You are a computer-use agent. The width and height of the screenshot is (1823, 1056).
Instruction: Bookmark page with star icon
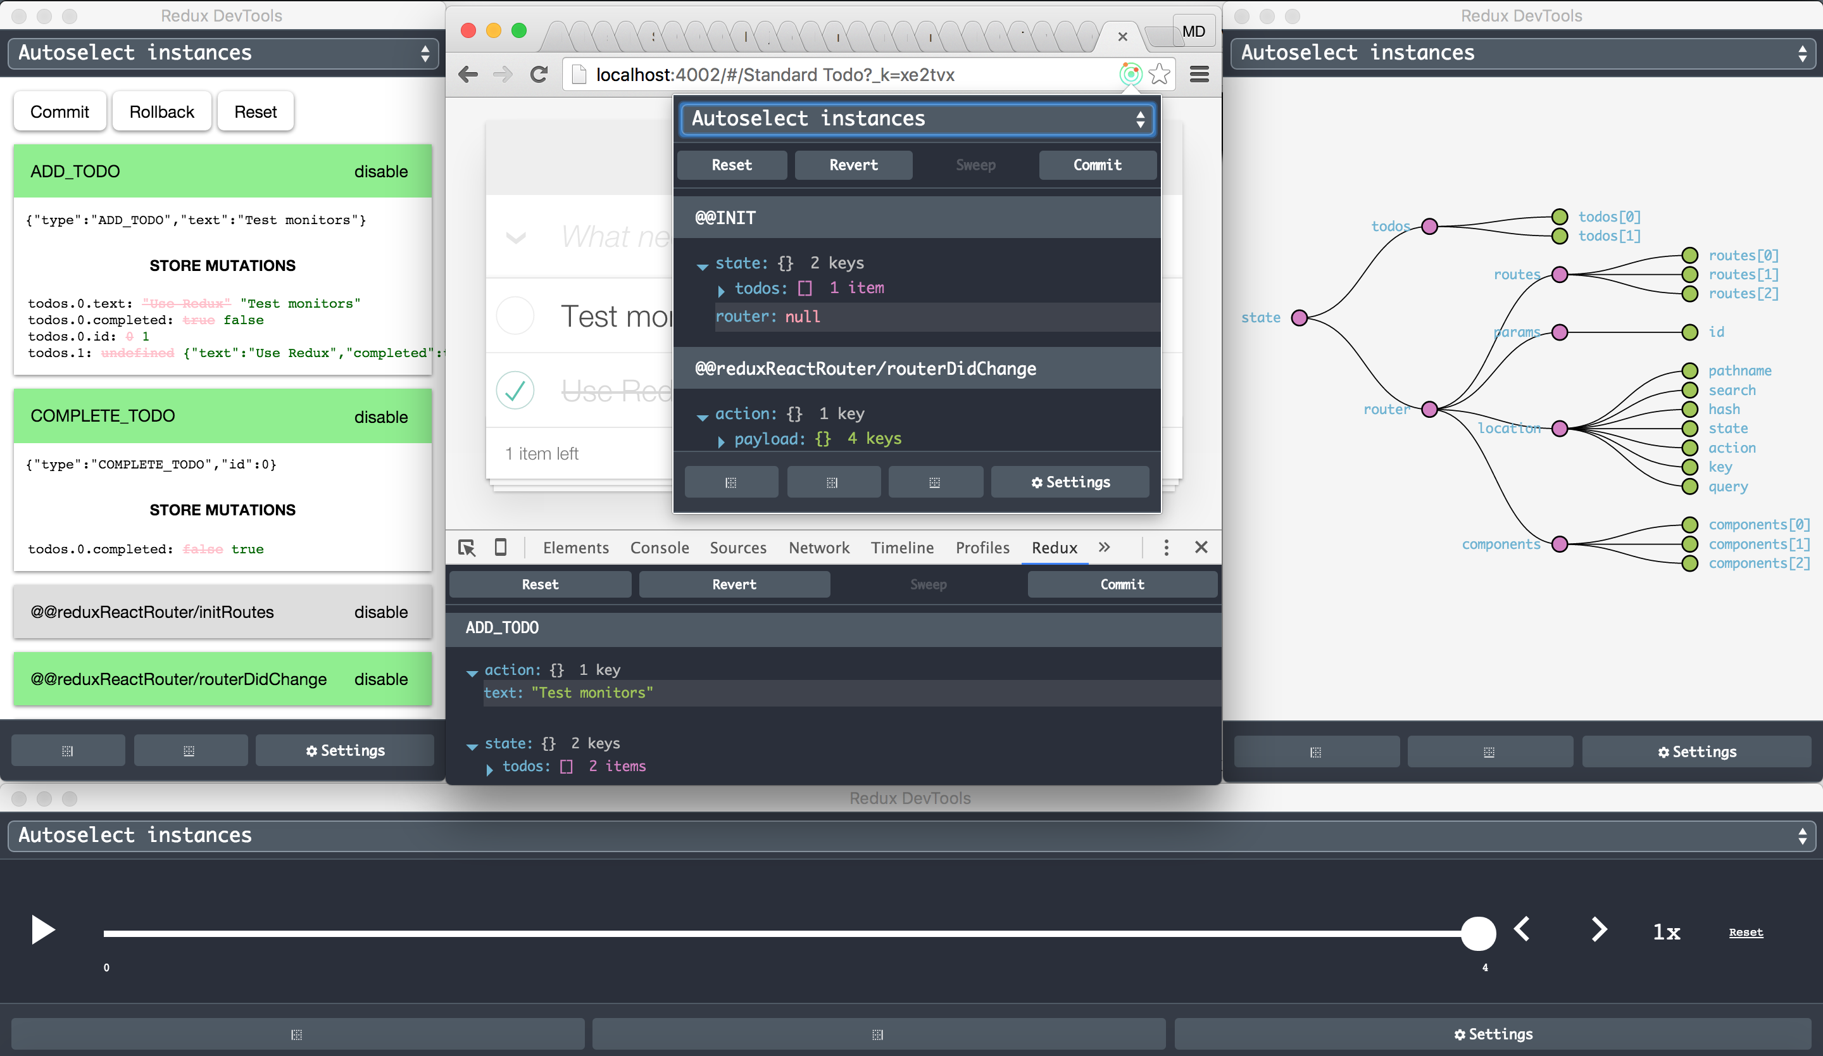(1160, 75)
